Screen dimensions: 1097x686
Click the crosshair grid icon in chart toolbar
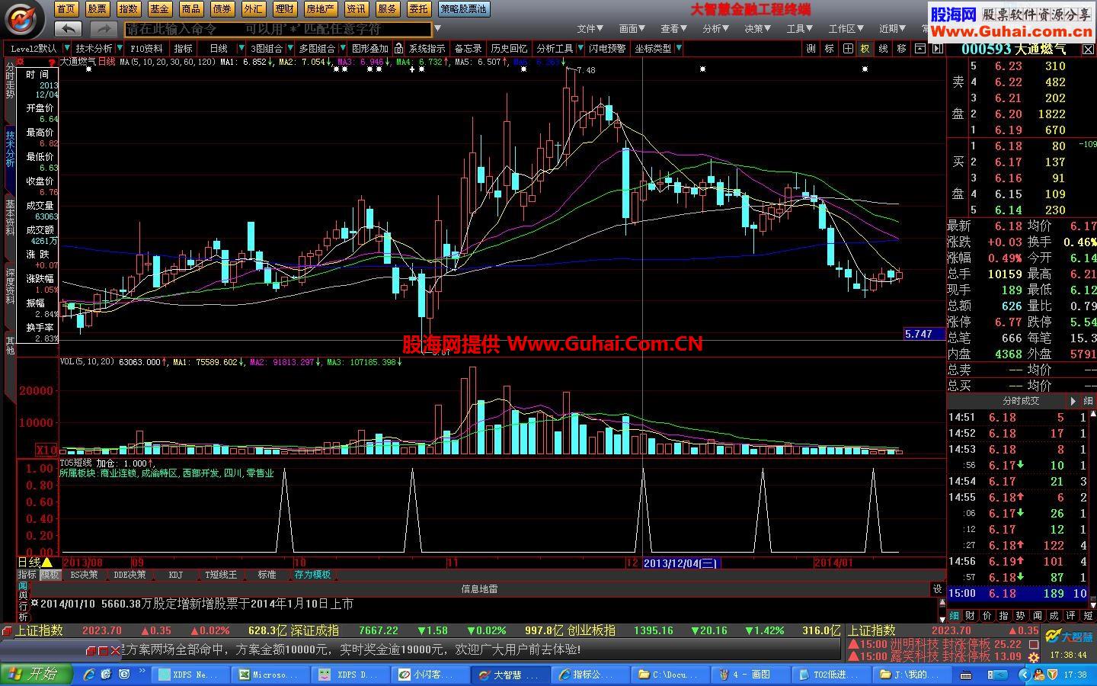pos(848,48)
